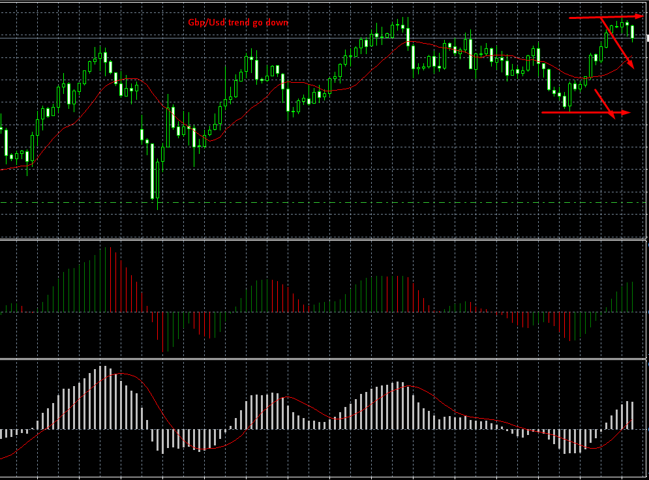649x480 pixels.
Task: Select the green dashed horizontal level line
Action: [x=323, y=203]
